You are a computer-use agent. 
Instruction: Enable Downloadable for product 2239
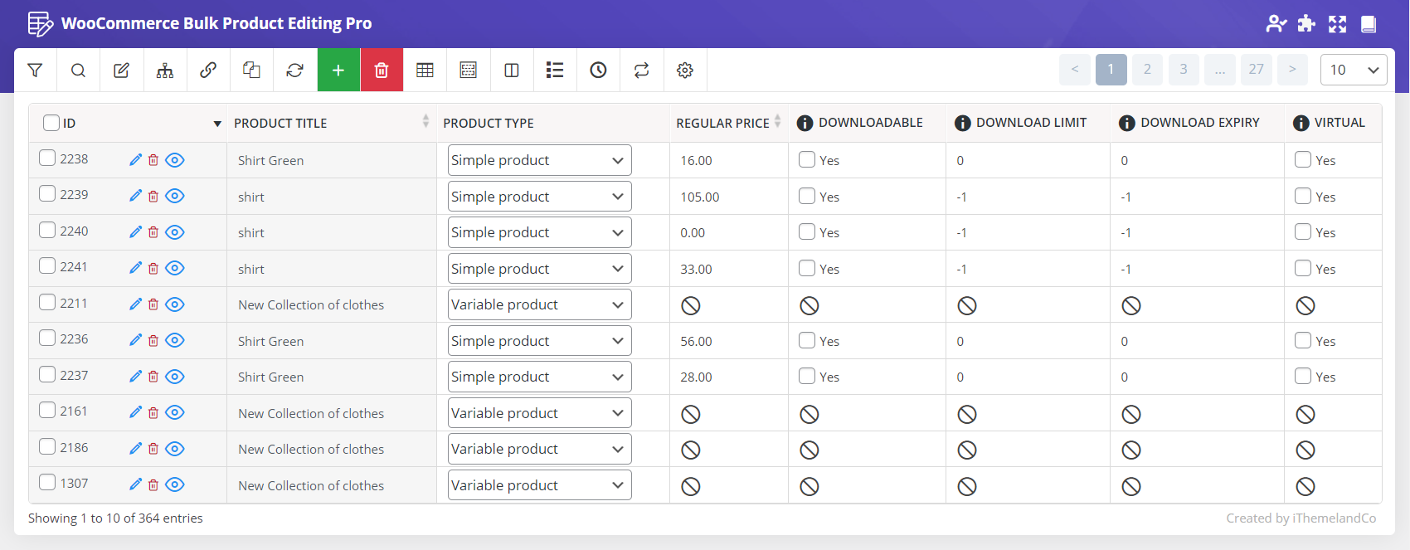[807, 196]
